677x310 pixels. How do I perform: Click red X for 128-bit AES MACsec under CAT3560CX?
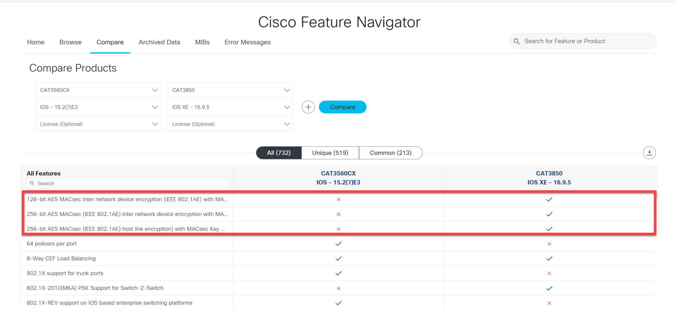[338, 199]
